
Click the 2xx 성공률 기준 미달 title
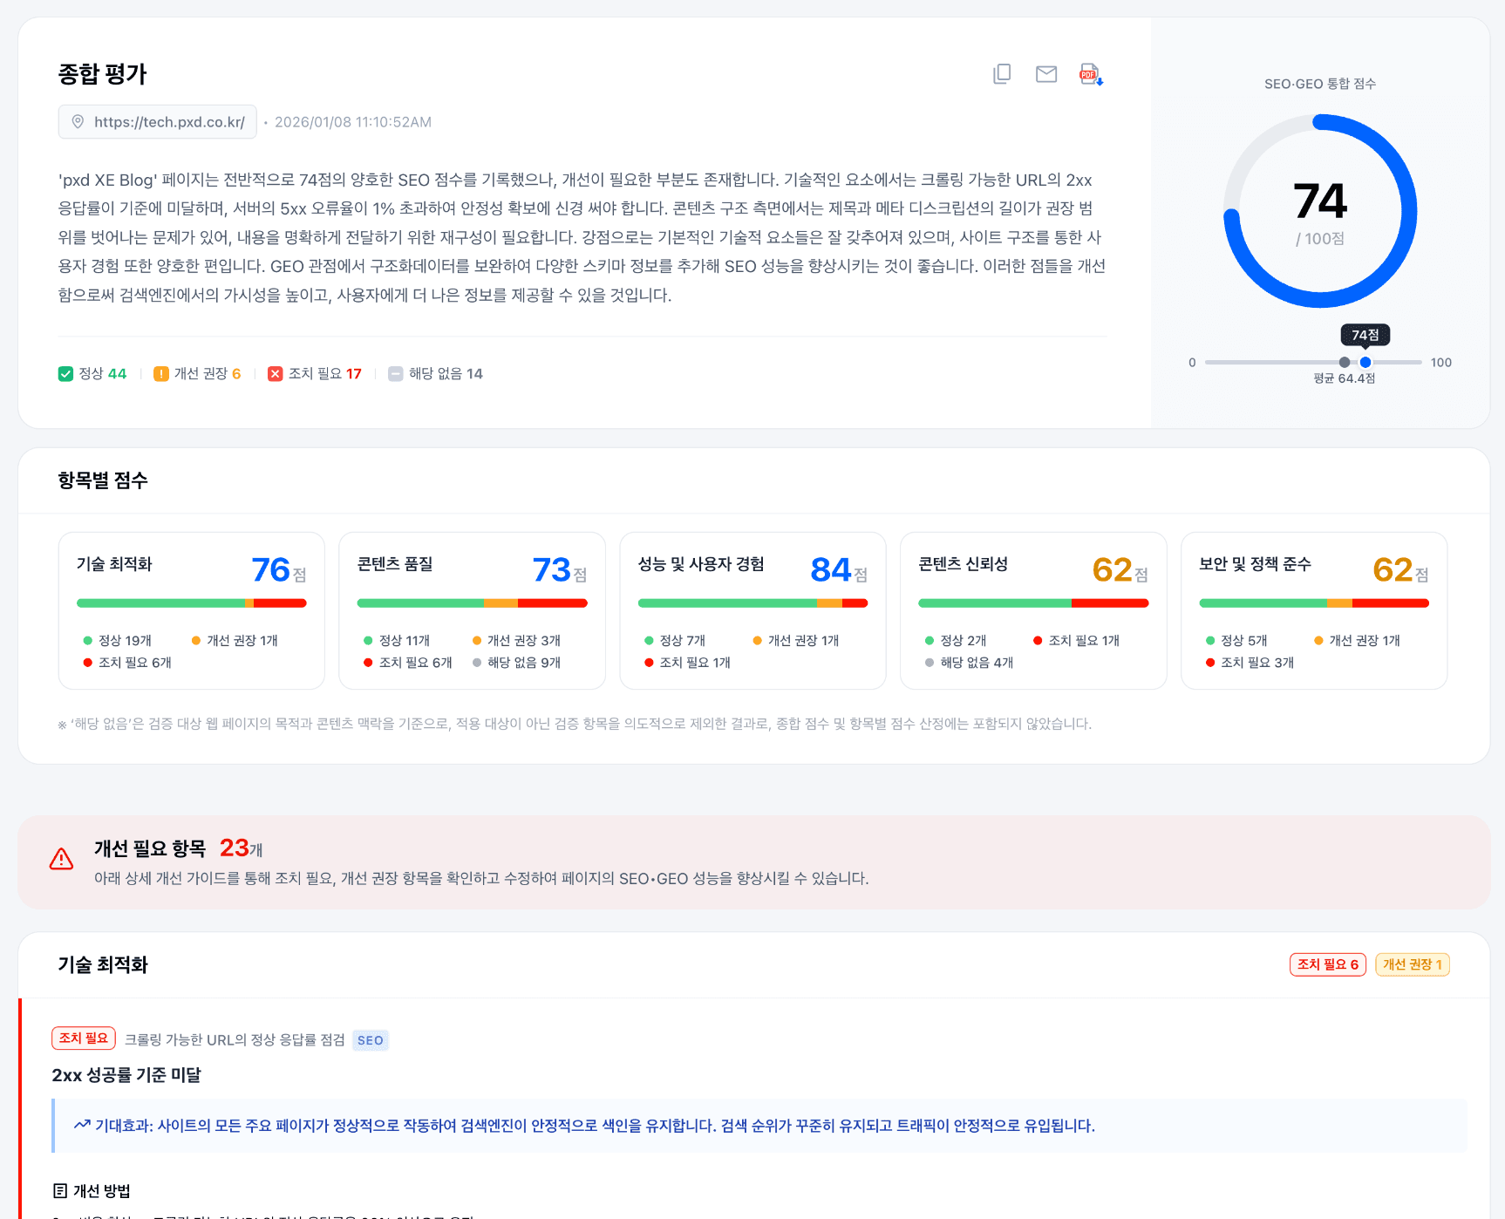[x=126, y=1075]
